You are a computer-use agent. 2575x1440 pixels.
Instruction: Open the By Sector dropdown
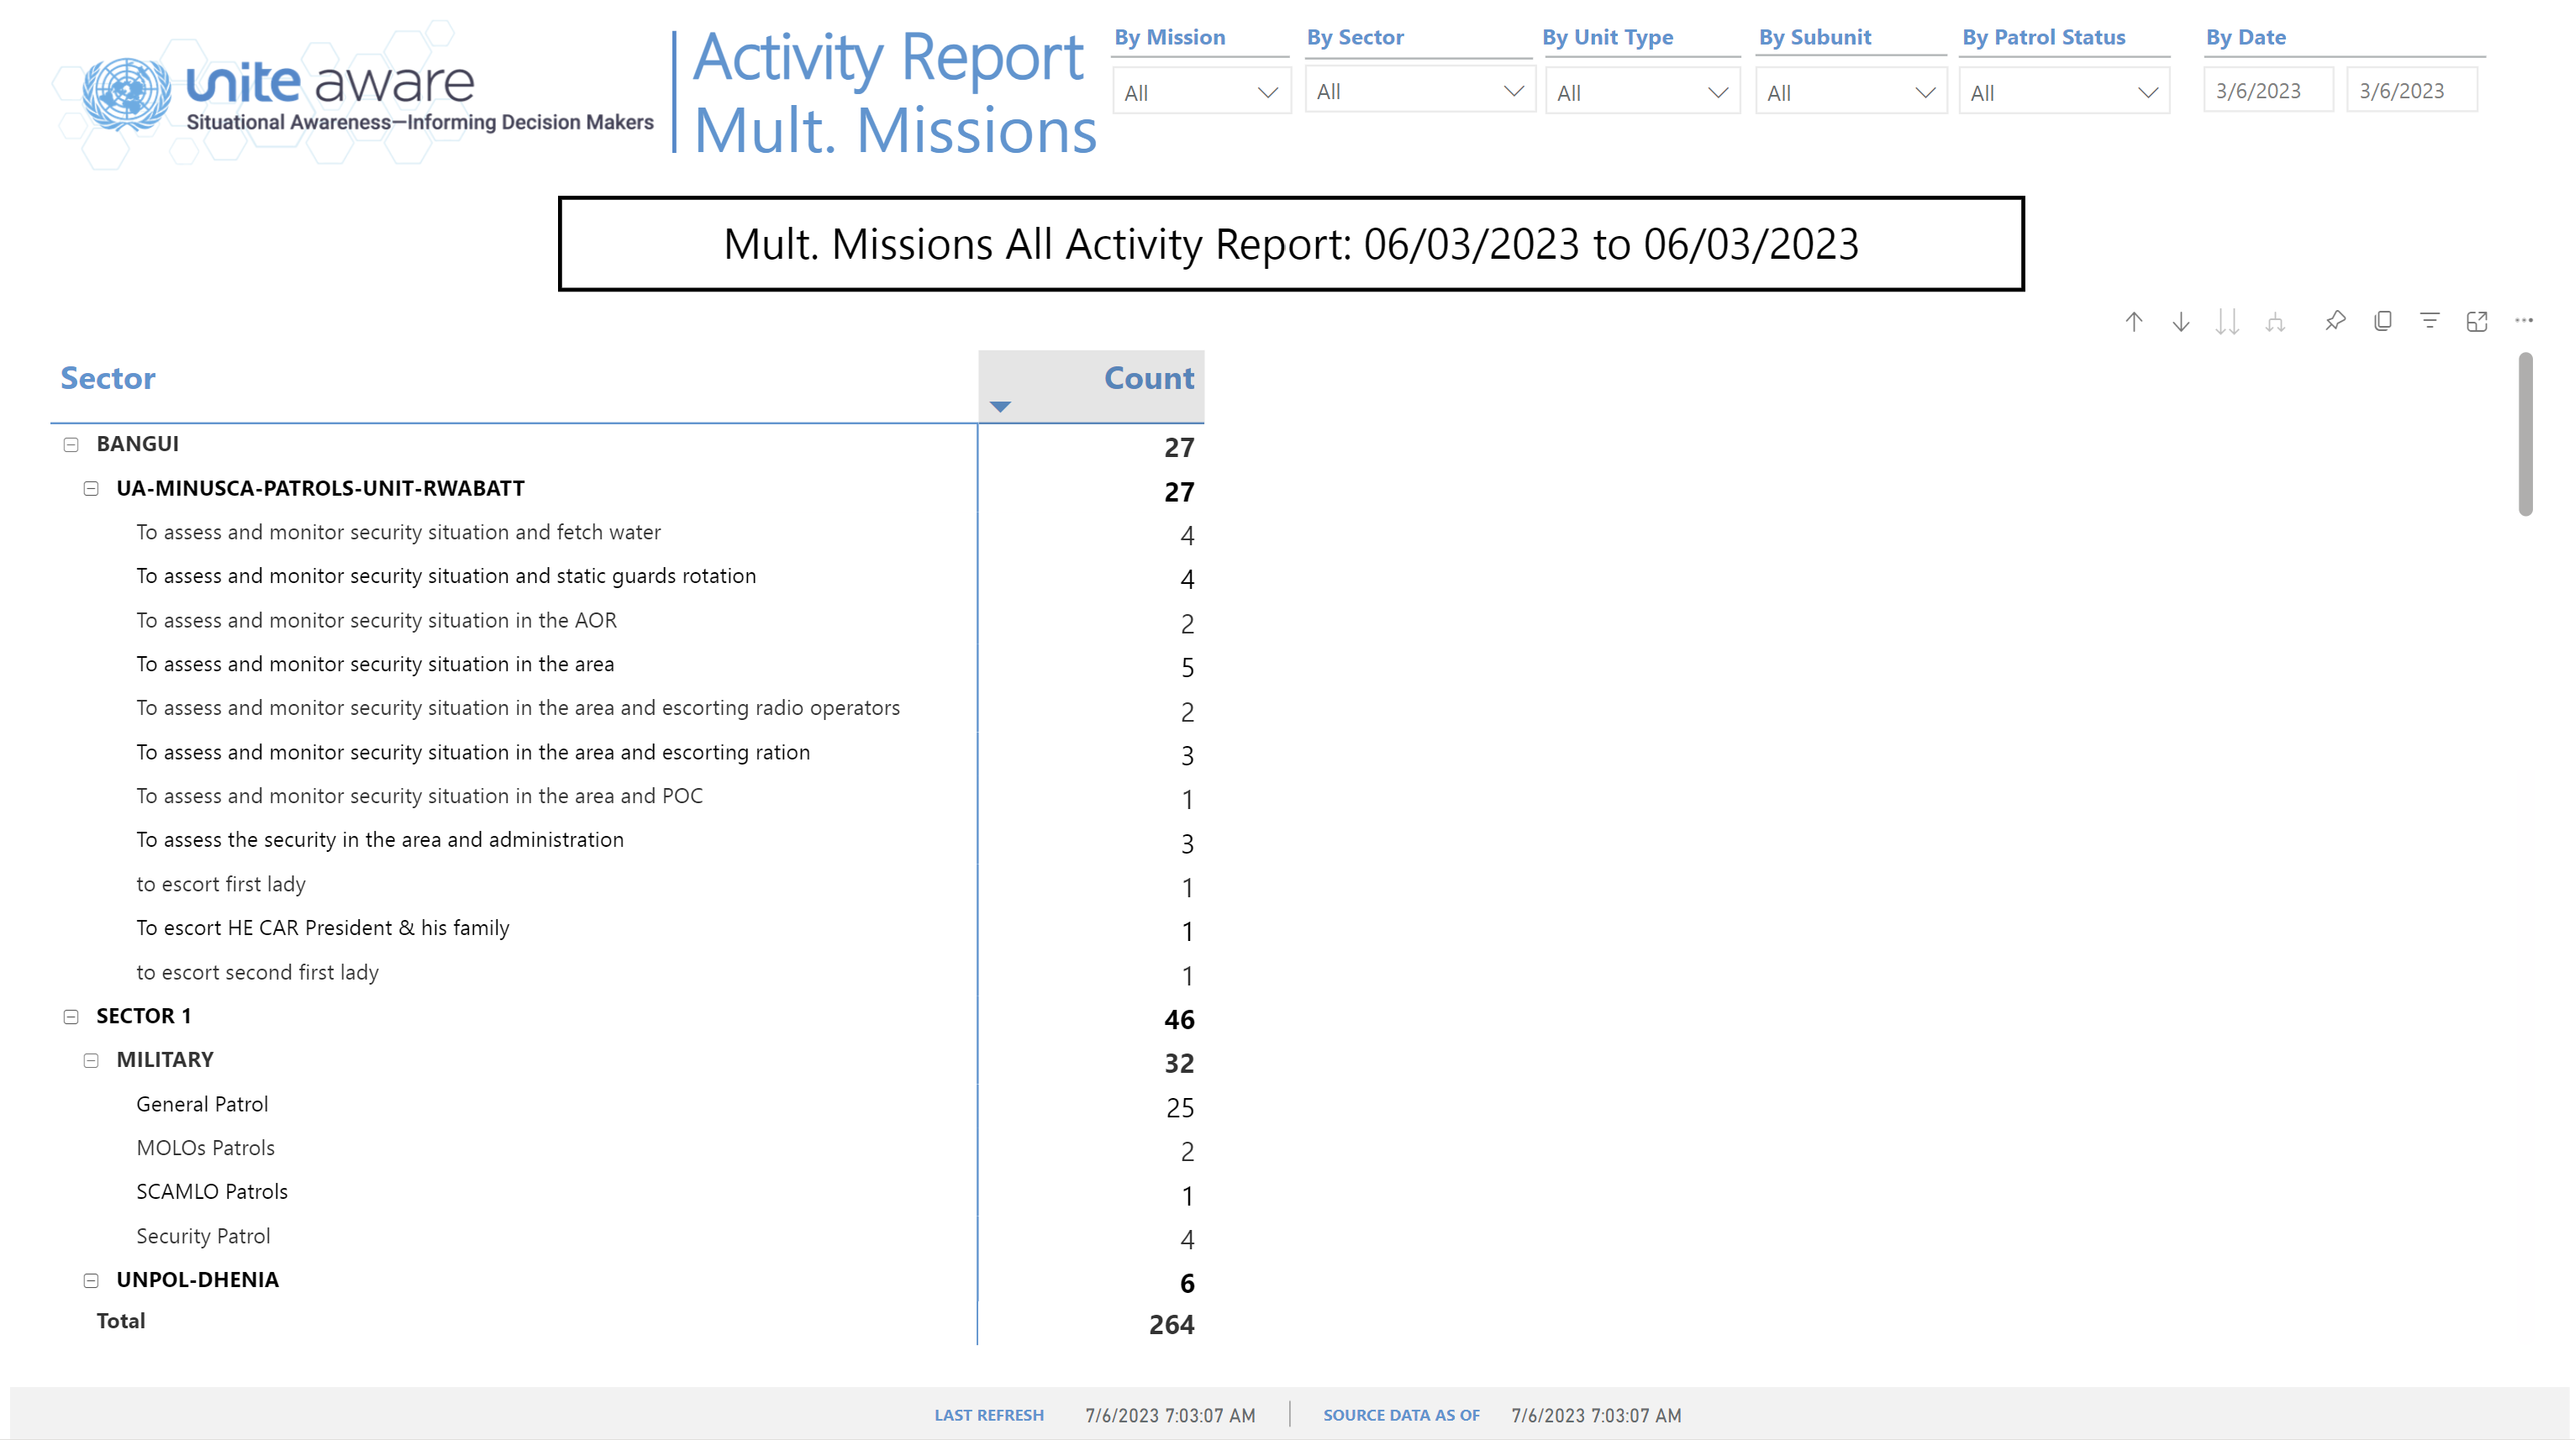point(1419,91)
